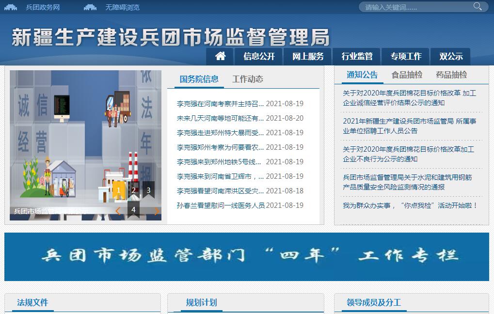Advance carousel with the next arrow
Screen dimensions: 494x314
click(157, 211)
